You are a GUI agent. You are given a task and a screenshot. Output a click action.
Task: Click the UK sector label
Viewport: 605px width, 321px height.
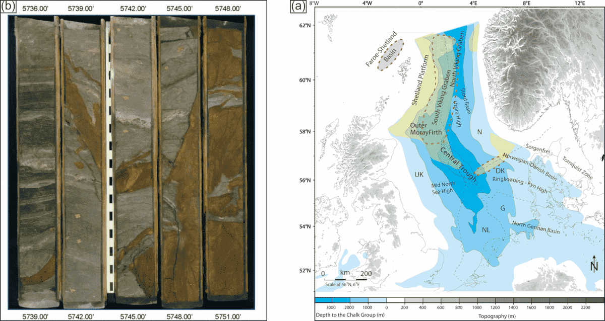coord(419,175)
